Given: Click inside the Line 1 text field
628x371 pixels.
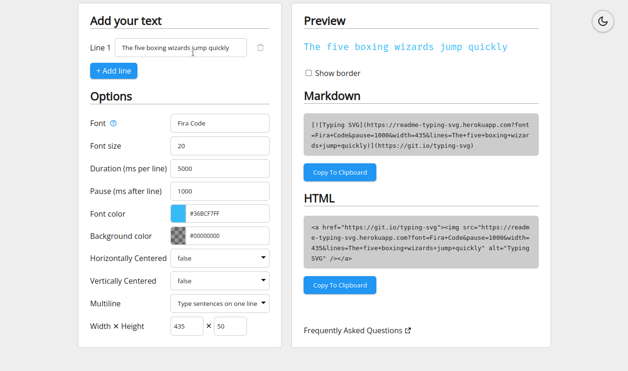Looking at the screenshot, I should pos(181,47).
